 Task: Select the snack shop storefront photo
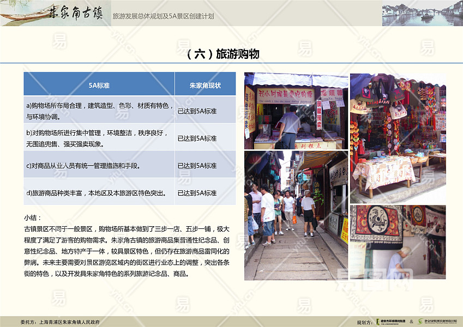[296, 111]
